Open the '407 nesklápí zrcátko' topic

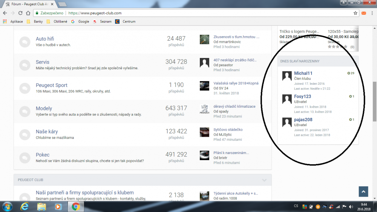point(235,60)
